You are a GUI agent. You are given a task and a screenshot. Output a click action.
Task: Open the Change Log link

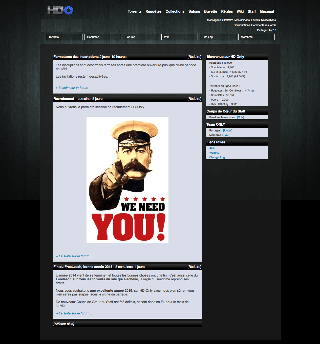[217, 157]
